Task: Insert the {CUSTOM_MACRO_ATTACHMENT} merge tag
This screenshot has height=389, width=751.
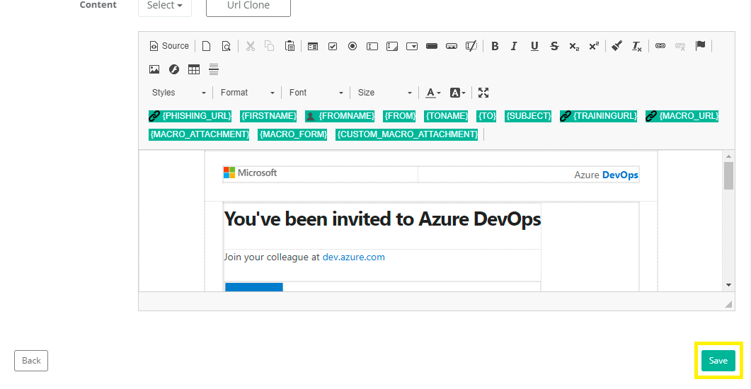Action: tap(406, 134)
